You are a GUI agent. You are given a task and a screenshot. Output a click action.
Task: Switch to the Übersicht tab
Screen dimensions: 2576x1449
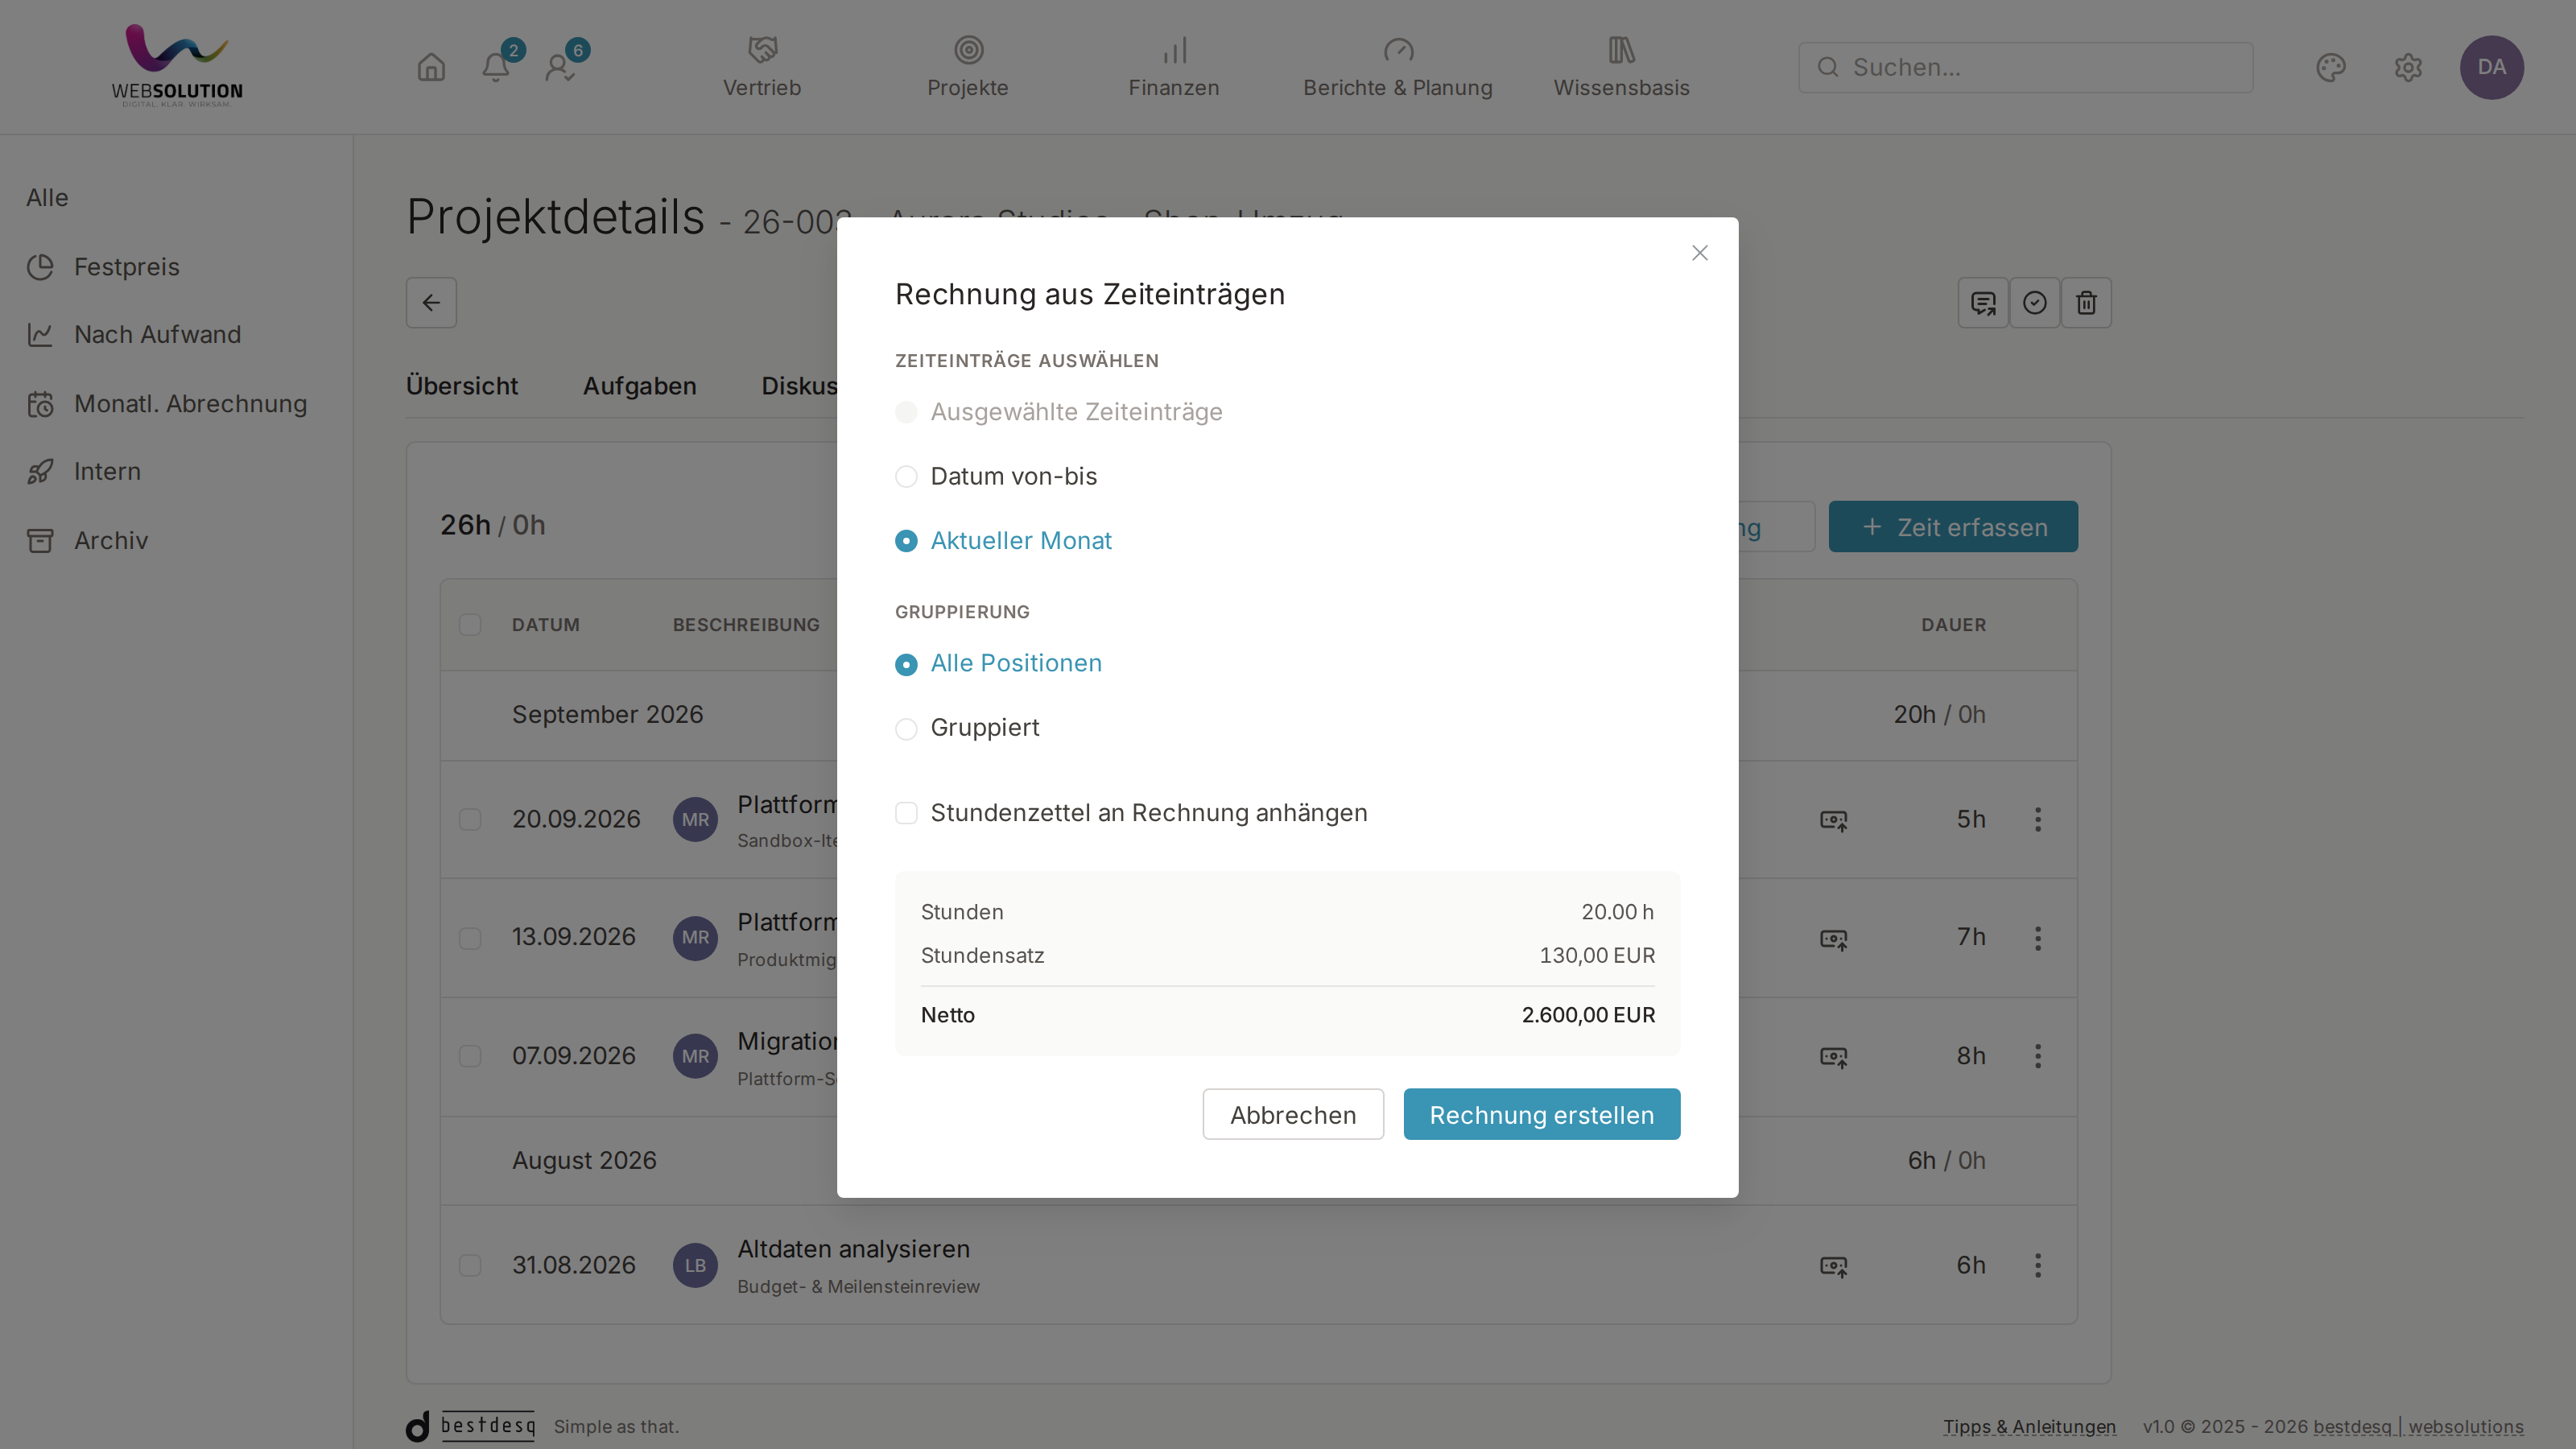pos(461,386)
